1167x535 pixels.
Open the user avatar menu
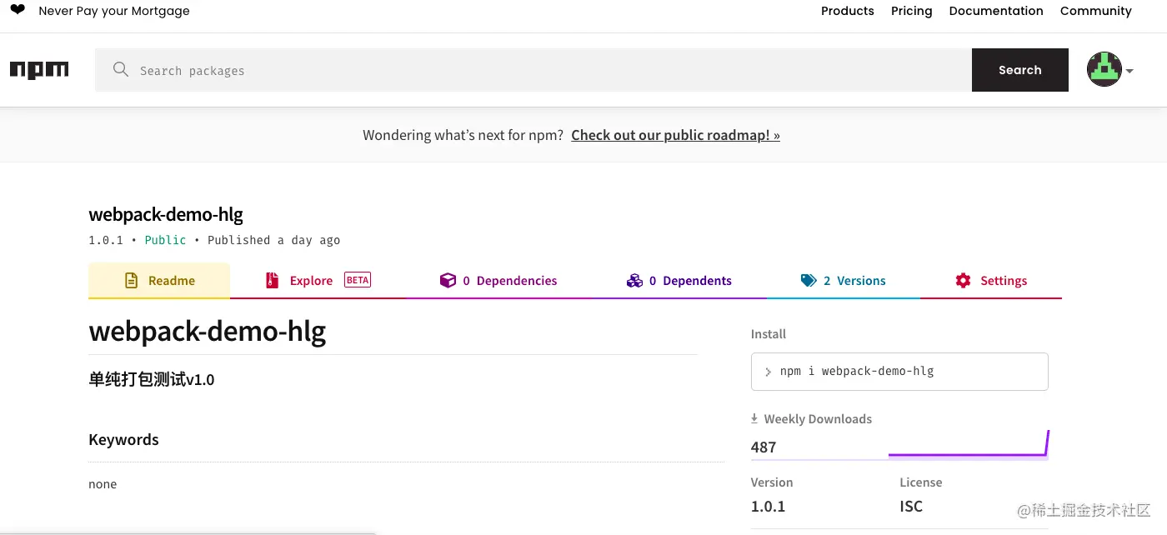point(1104,70)
